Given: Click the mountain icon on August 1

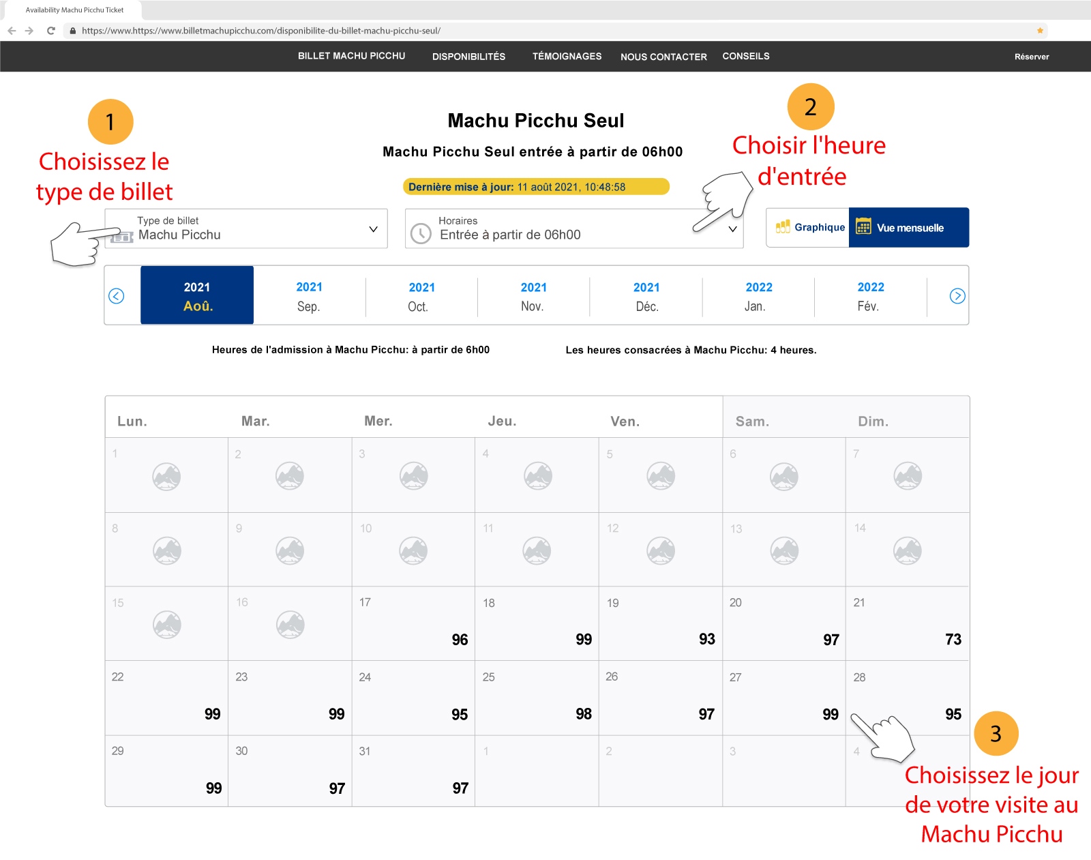Looking at the screenshot, I should pyautogui.click(x=166, y=476).
